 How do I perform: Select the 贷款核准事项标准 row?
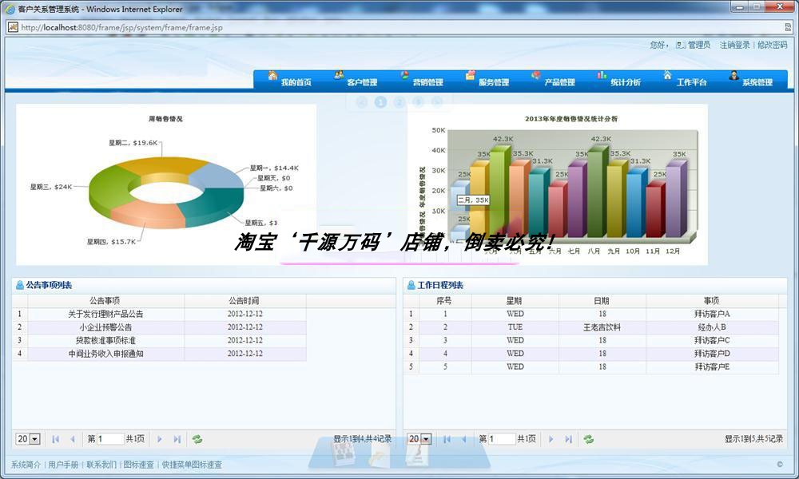coord(159,341)
